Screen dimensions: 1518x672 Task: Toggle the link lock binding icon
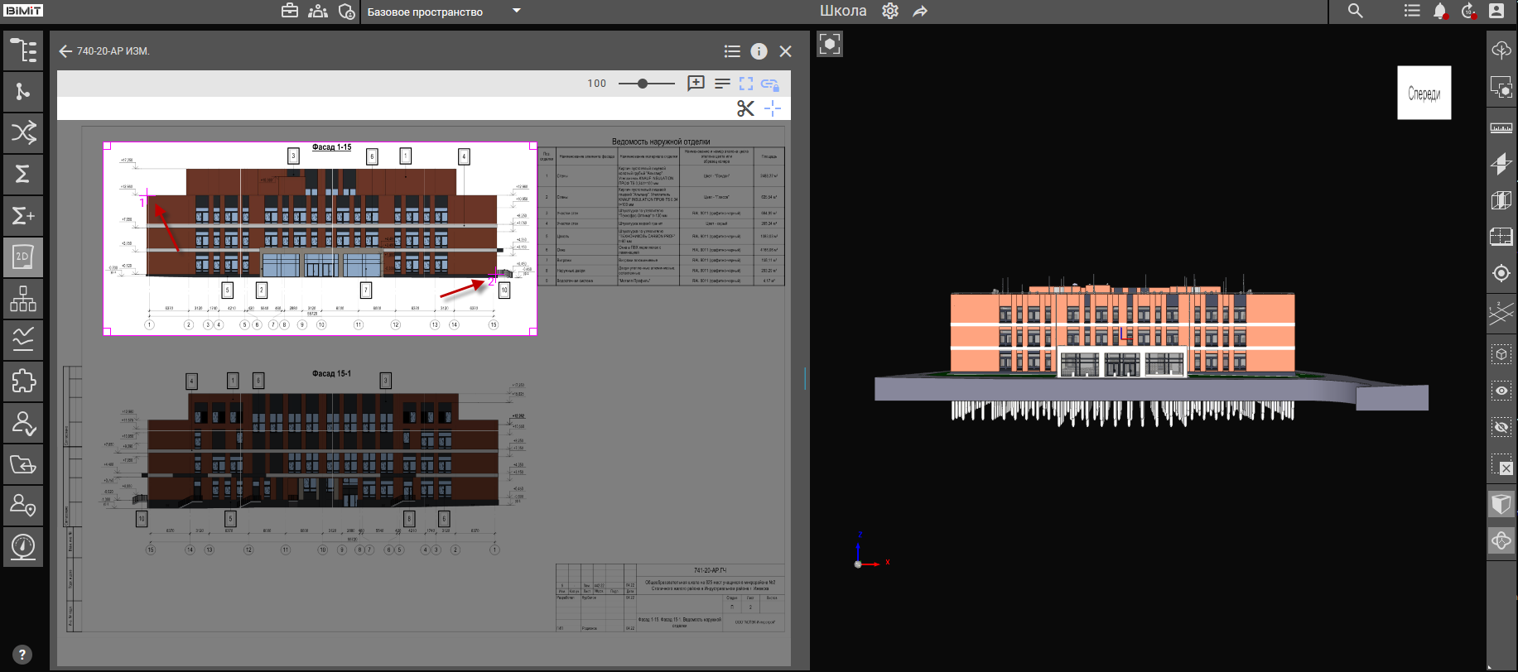coord(770,84)
